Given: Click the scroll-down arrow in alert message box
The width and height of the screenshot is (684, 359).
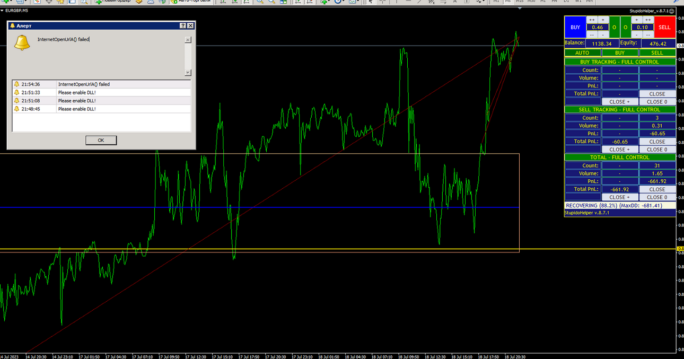Looking at the screenshot, I should click(x=188, y=73).
